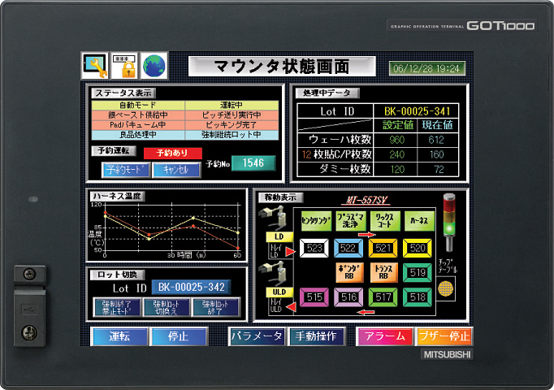The width and height of the screenshot is (554, 390).
Task: Toggle the 予約モード reservation mode button
Action: click(126, 170)
